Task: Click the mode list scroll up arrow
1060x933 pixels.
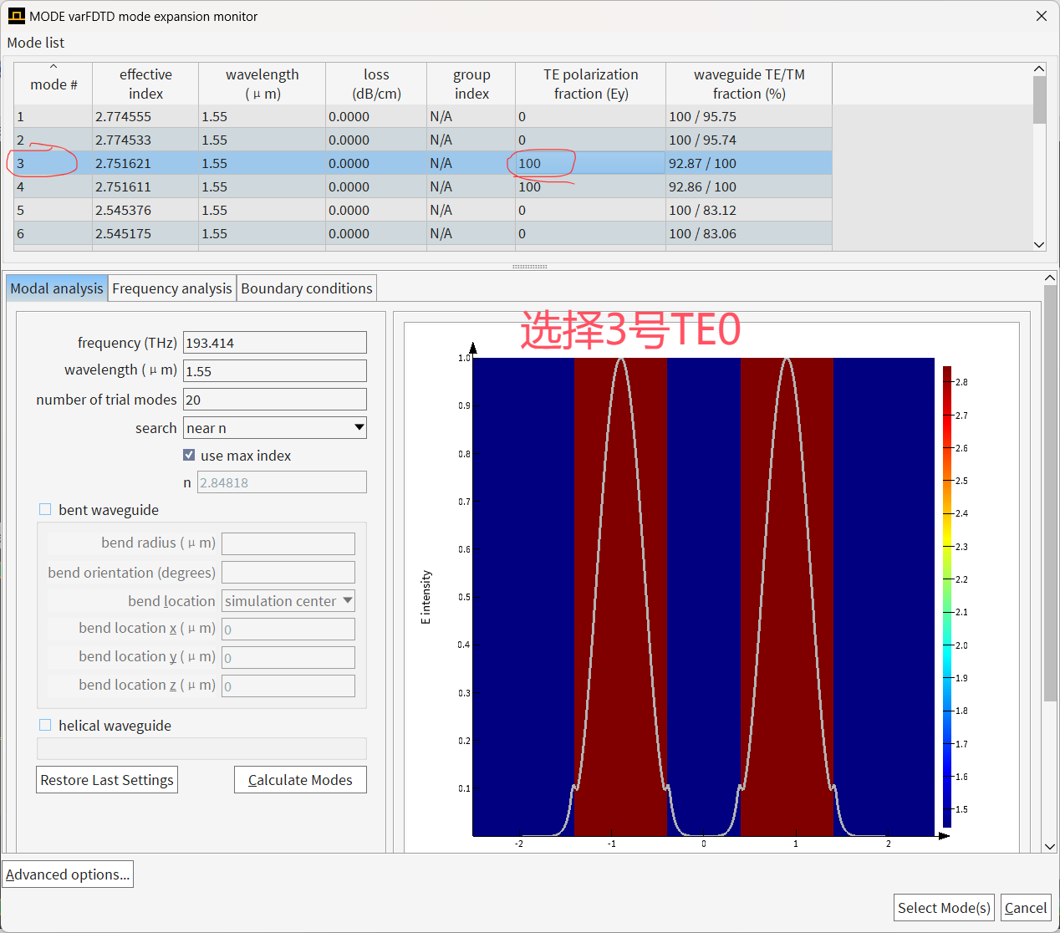Action: (1039, 69)
